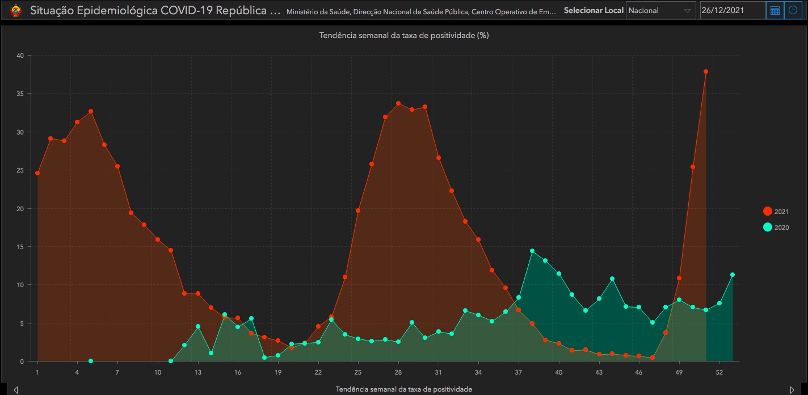Open the calendar date picker icon
The image size is (808, 395).
(x=774, y=10)
